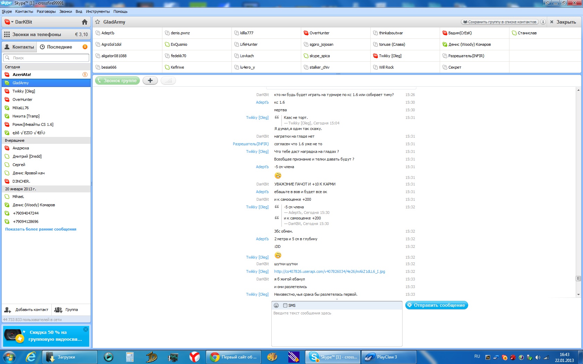Screen dimensions: 583x364
Task: Close the video discount ad banner
Action: click(x=86, y=329)
